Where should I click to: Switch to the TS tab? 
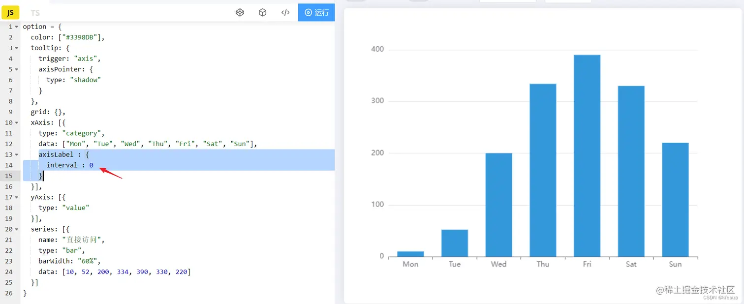(35, 13)
